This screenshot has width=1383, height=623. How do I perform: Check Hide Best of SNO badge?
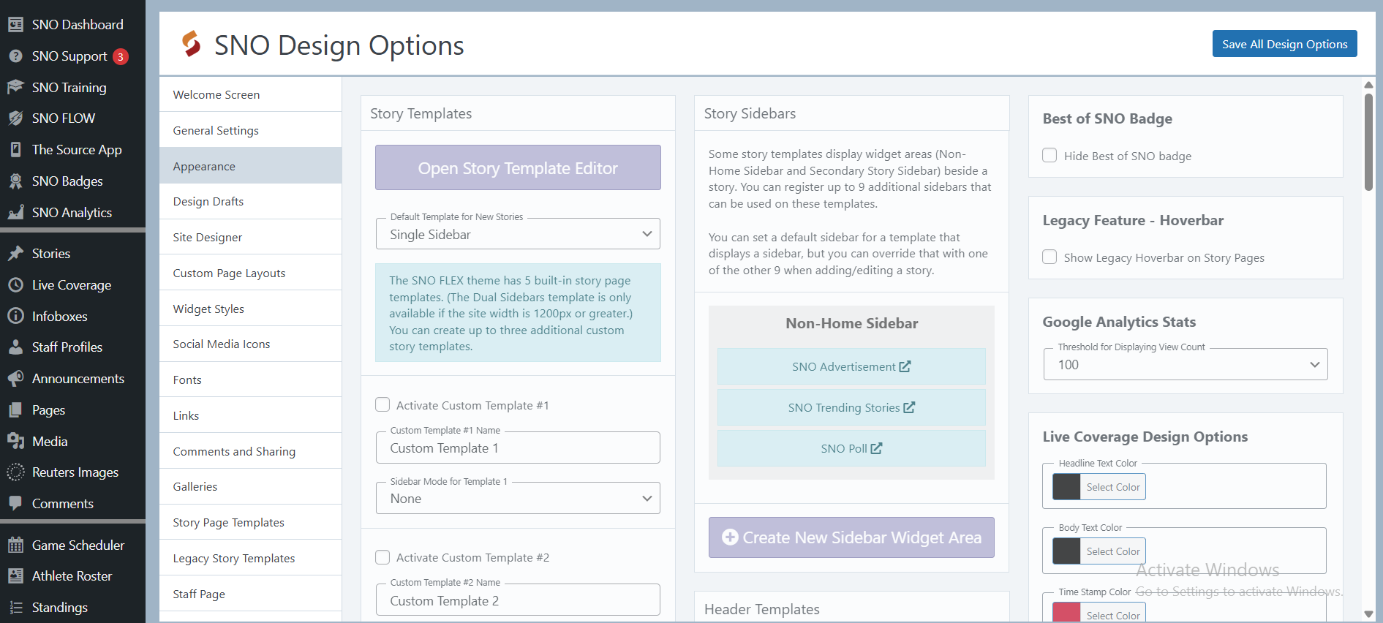tap(1050, 156)
